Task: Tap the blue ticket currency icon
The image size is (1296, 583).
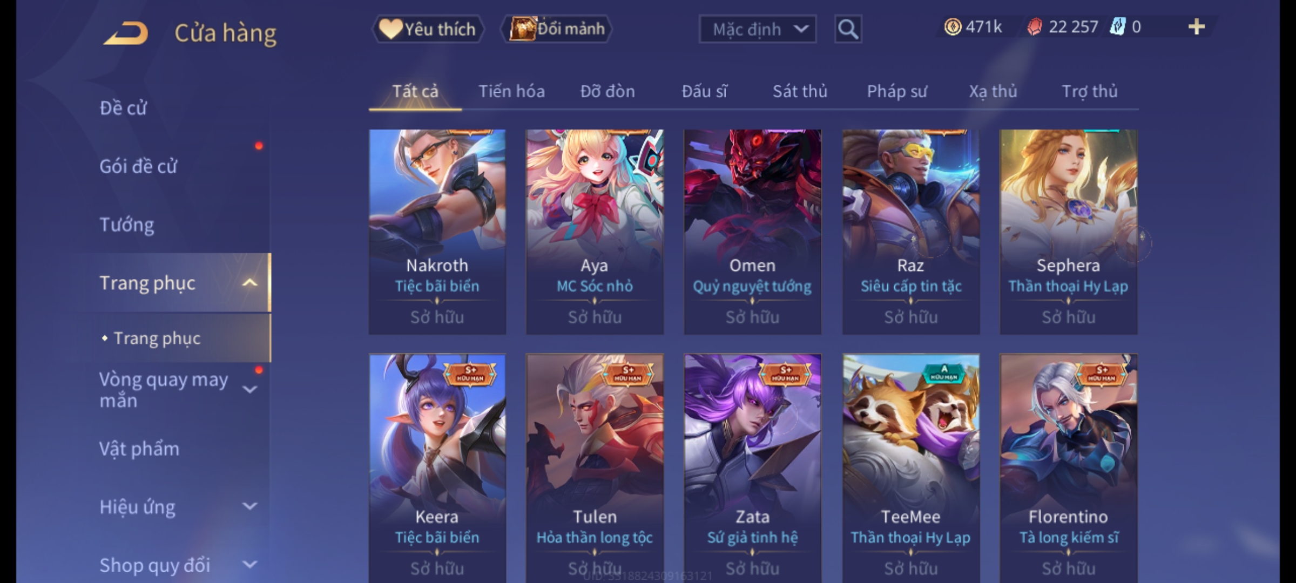Action: click(x=1118, y=27)
